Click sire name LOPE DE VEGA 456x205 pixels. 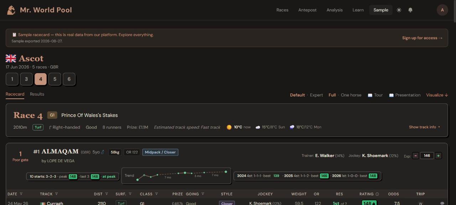click(61, 161)
